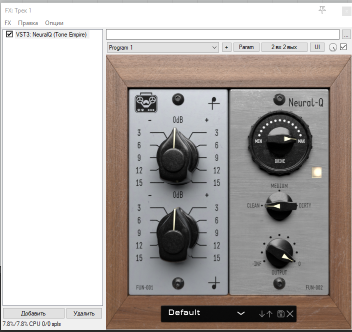Click the low shelf note icon

214,283
